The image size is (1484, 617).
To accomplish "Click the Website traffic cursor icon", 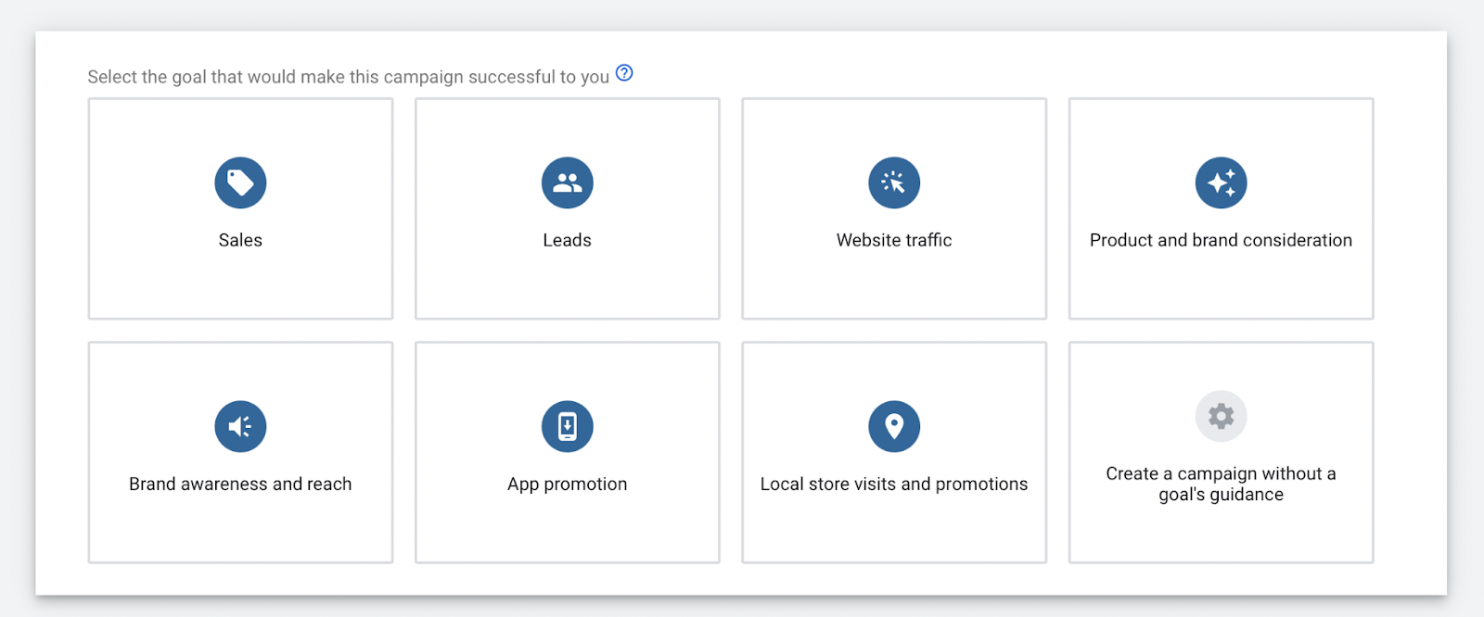I will tap(894, 183).
